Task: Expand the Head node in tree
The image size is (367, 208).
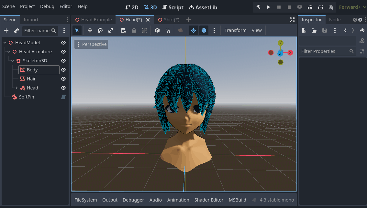Action: (17, 88)
